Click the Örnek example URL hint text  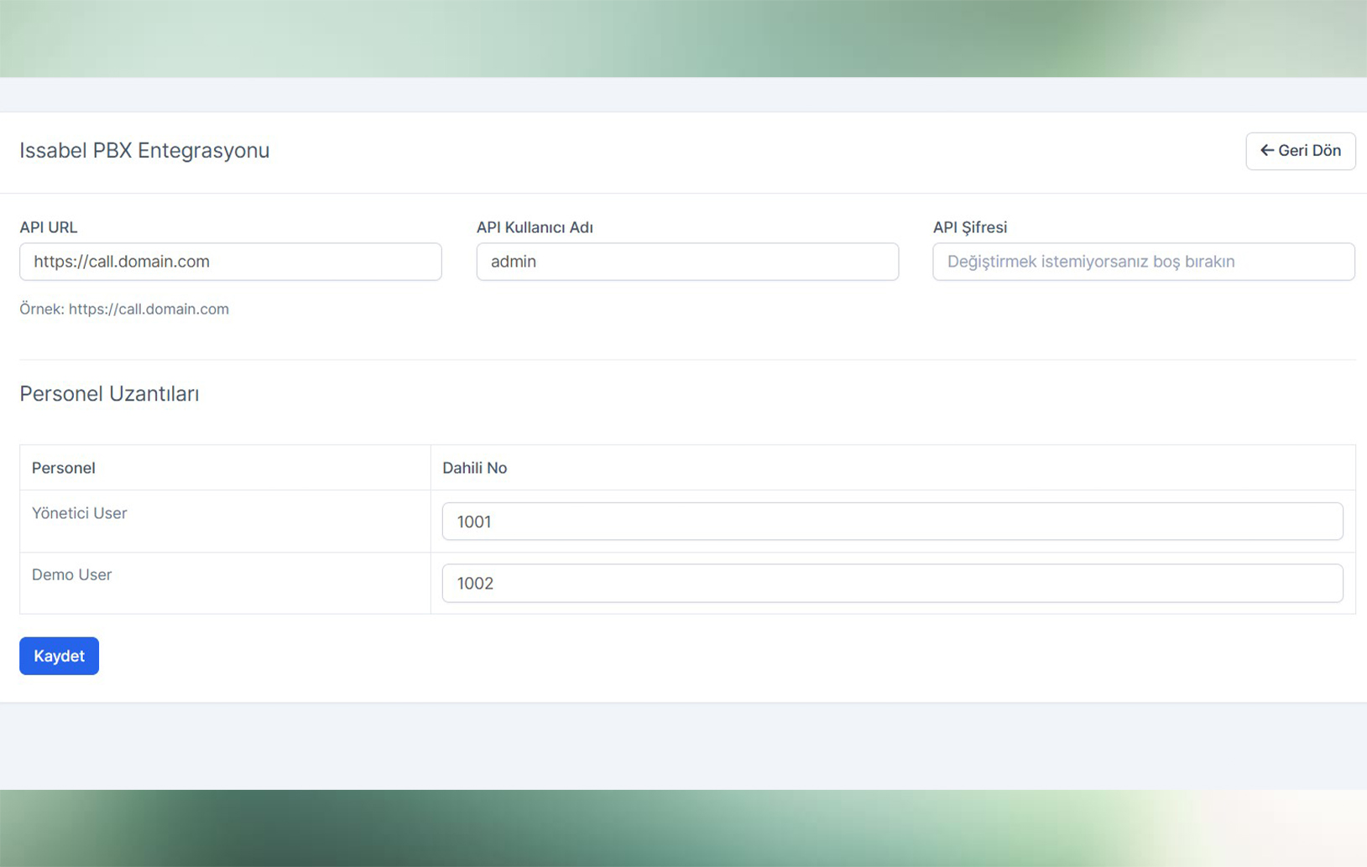pos(124,309)
